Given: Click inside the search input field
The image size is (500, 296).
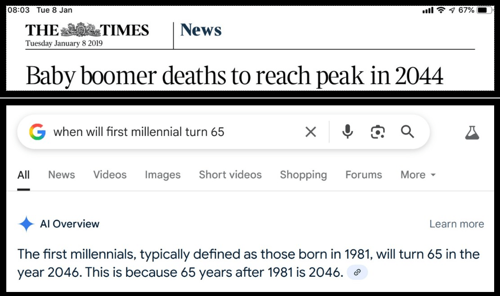Looking at the screenshot, I should [x=171, y=132].
